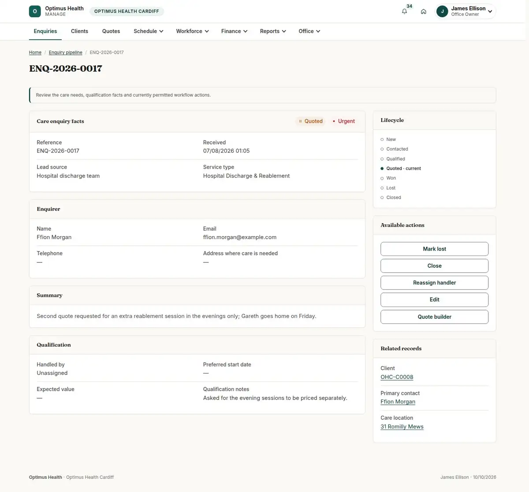This screenshot has width=529, height=492.
Task: Open the Workforce dropdown menu
Action: (192, 31)
